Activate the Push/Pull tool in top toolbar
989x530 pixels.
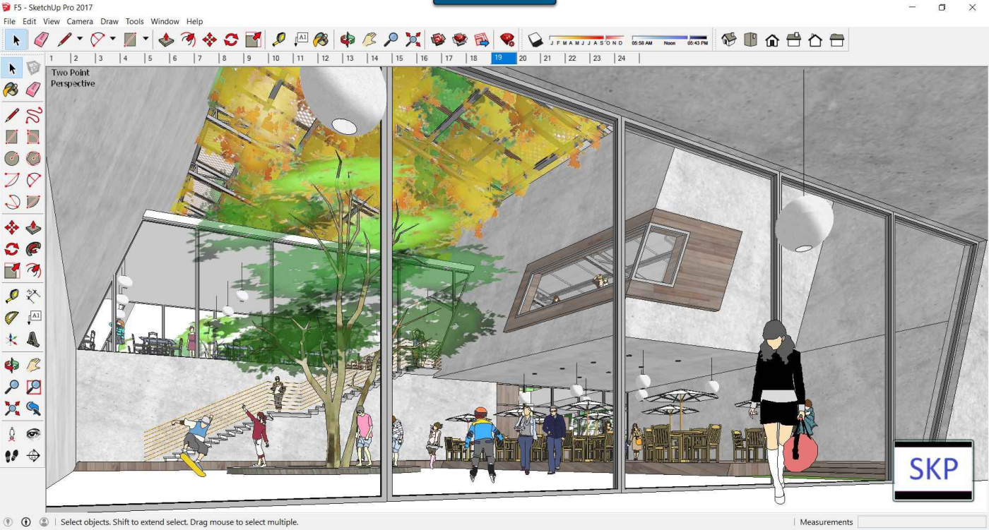click(x=166, y=40)
